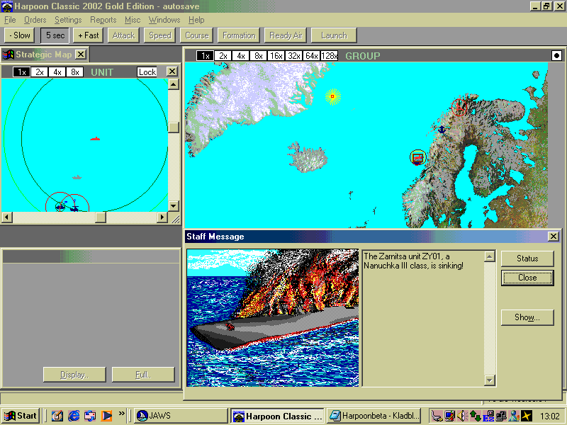Open the Orders menu
The width and height of the screenshot is (567, 425).
click(x=35, y=20)
